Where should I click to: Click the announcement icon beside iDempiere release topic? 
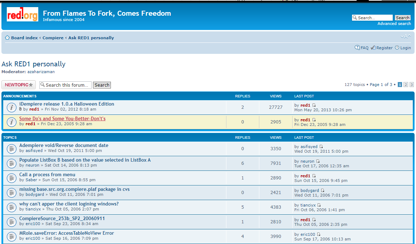tap(11, 107)
